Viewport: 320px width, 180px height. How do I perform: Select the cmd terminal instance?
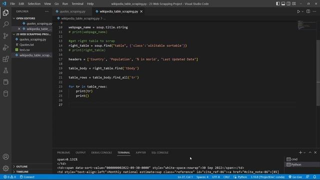tap(302, 159)
